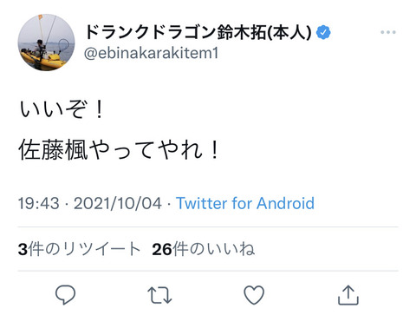416x315 pixels.
Task: Click the やってやれ！ text in tweet
Action: [154, 149]
